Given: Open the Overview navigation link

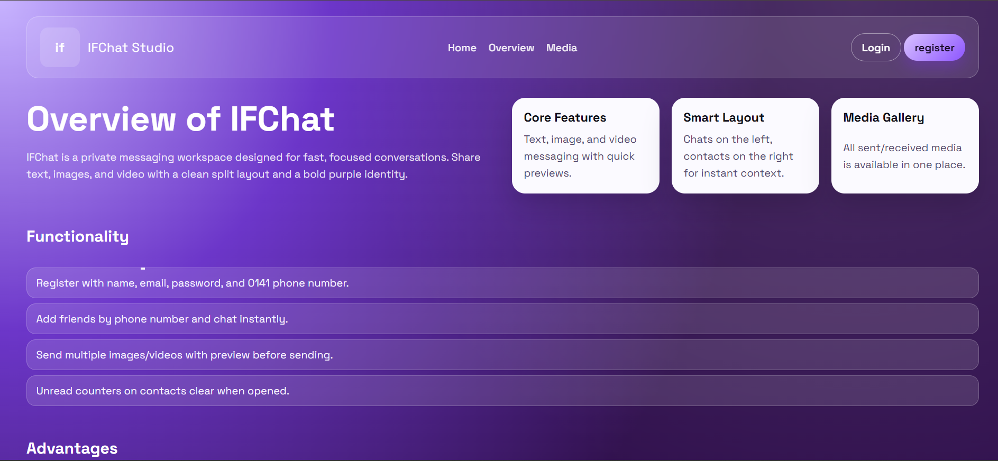Looking at the screenshot, I should pos(511,48).
